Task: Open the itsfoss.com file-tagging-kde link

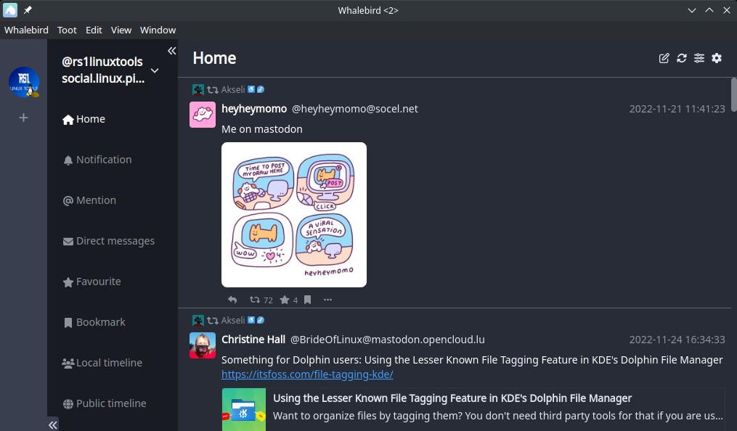Action: click(x=307, y=374)
